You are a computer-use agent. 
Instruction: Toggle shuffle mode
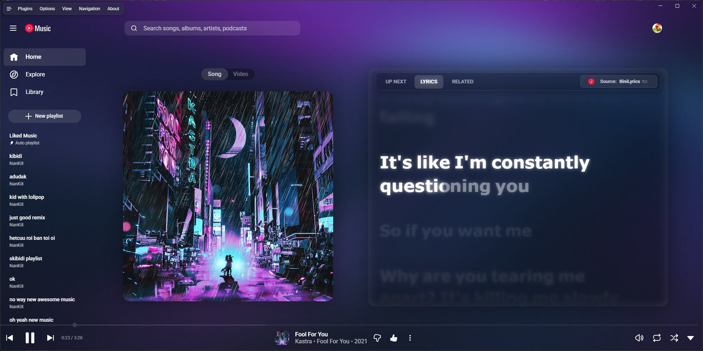674,338
